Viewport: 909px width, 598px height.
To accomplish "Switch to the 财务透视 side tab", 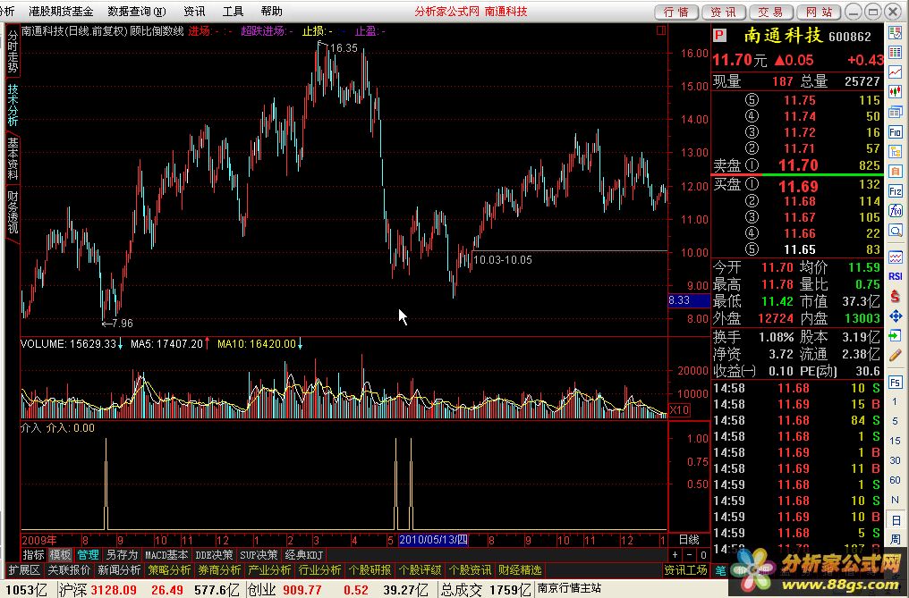I will (13, 212).
